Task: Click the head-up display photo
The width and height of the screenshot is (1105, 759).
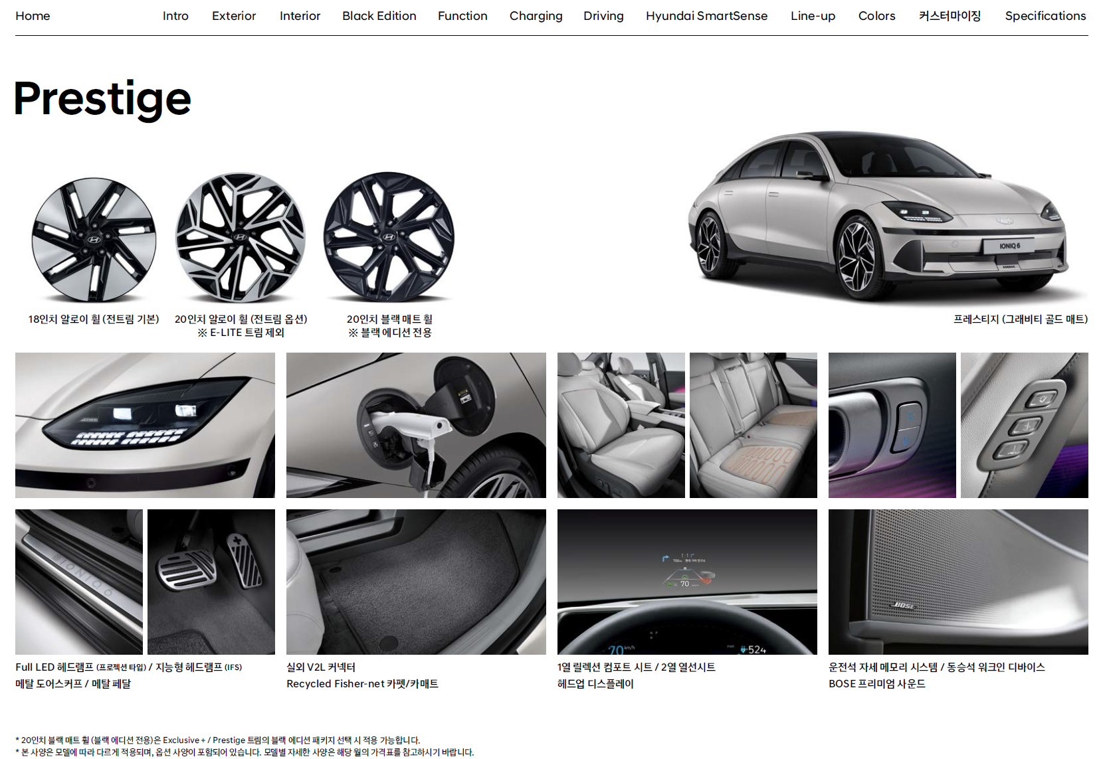Action: point(687,582)
